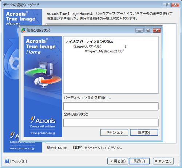Start restore with the 実行(P) button
Image resolution: width=182 pixels, height=168 pixels.
139,161
